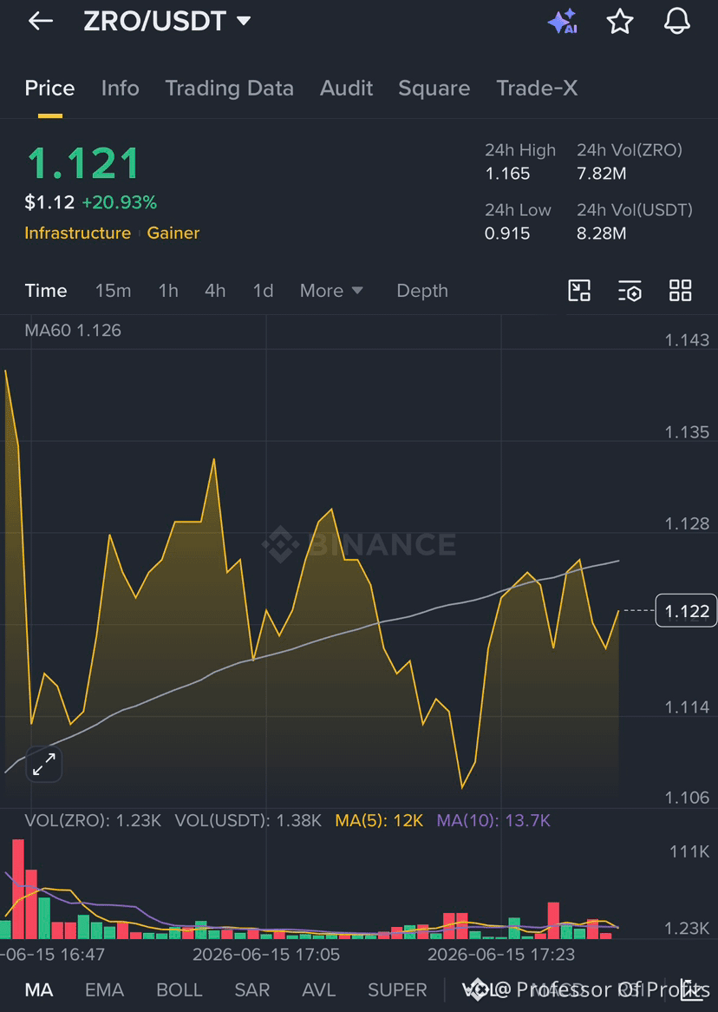Open the AI assistant sparkle icon
718x1012 pixels.
click(x=562, y=21)
